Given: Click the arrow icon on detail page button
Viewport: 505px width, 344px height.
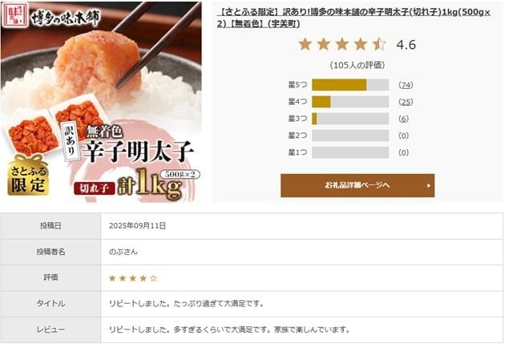Looking at the screenshot, I should coord(428,186).
